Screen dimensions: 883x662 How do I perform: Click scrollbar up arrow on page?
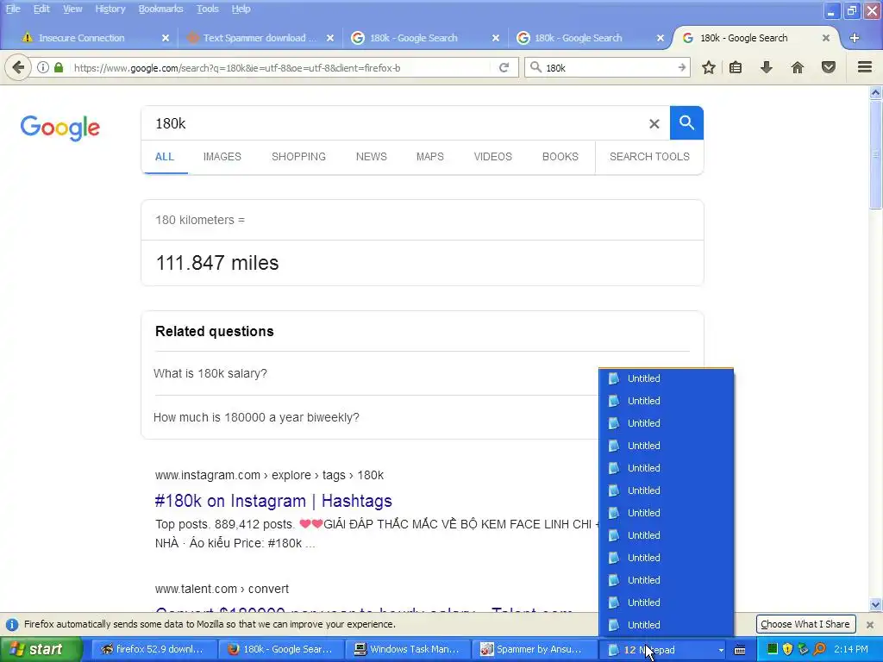click(876, 92)
